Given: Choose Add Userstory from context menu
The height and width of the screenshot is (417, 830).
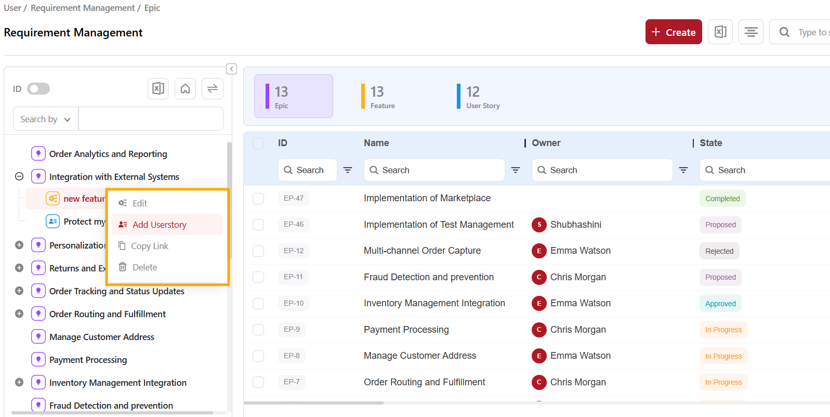Looking at the screenshot, I should point(159,225).
